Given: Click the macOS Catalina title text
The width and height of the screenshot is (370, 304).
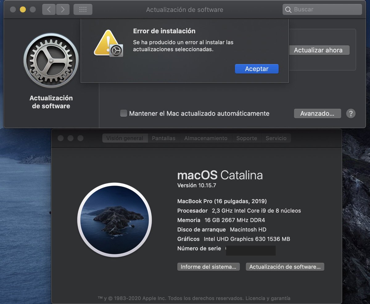Looking at the screenshot, I should 220,175.
